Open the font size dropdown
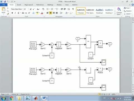This screenshot has height=101, width=134. tap(28, 9)
